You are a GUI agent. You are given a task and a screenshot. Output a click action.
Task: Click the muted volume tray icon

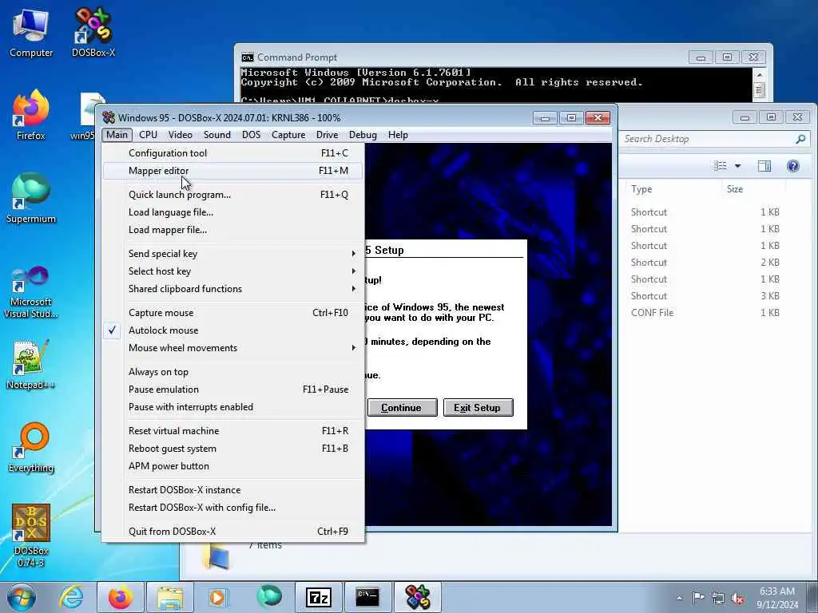point(737,598)
